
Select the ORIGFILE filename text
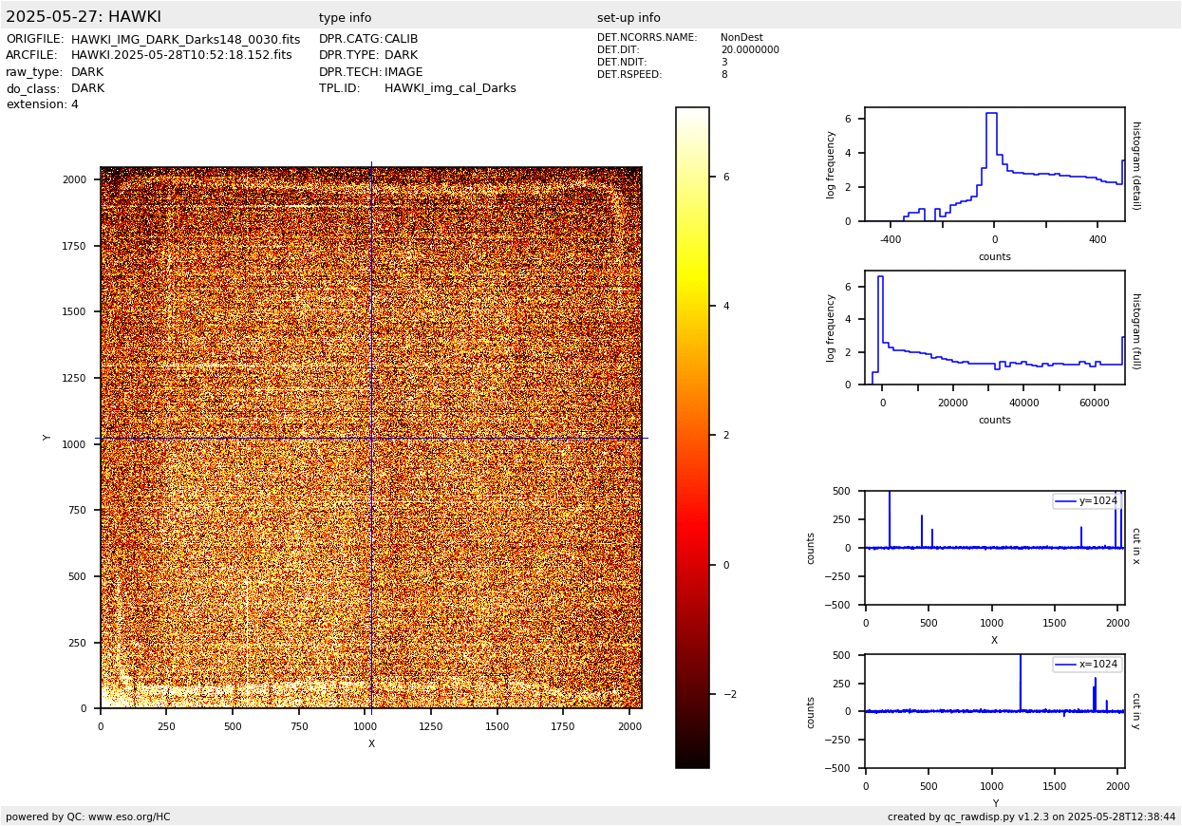click(185, 40)
